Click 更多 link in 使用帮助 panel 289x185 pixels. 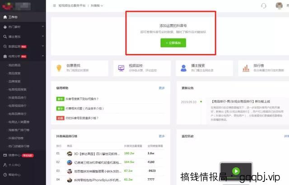point(162,88)
